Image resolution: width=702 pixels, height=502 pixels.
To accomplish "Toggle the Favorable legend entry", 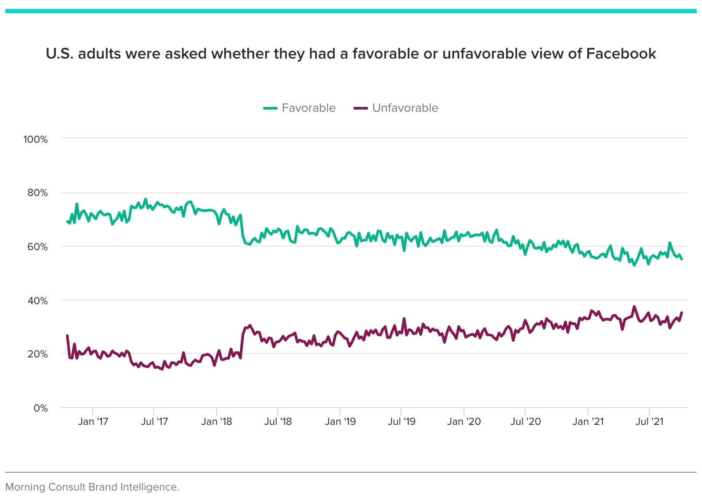I will 300,108.
